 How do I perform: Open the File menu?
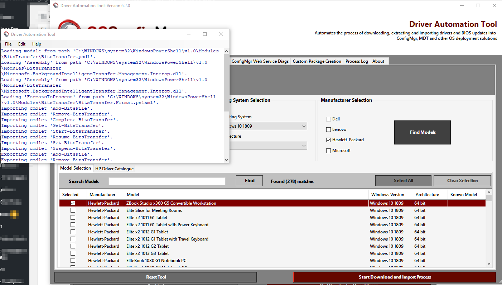pos(8,44)
